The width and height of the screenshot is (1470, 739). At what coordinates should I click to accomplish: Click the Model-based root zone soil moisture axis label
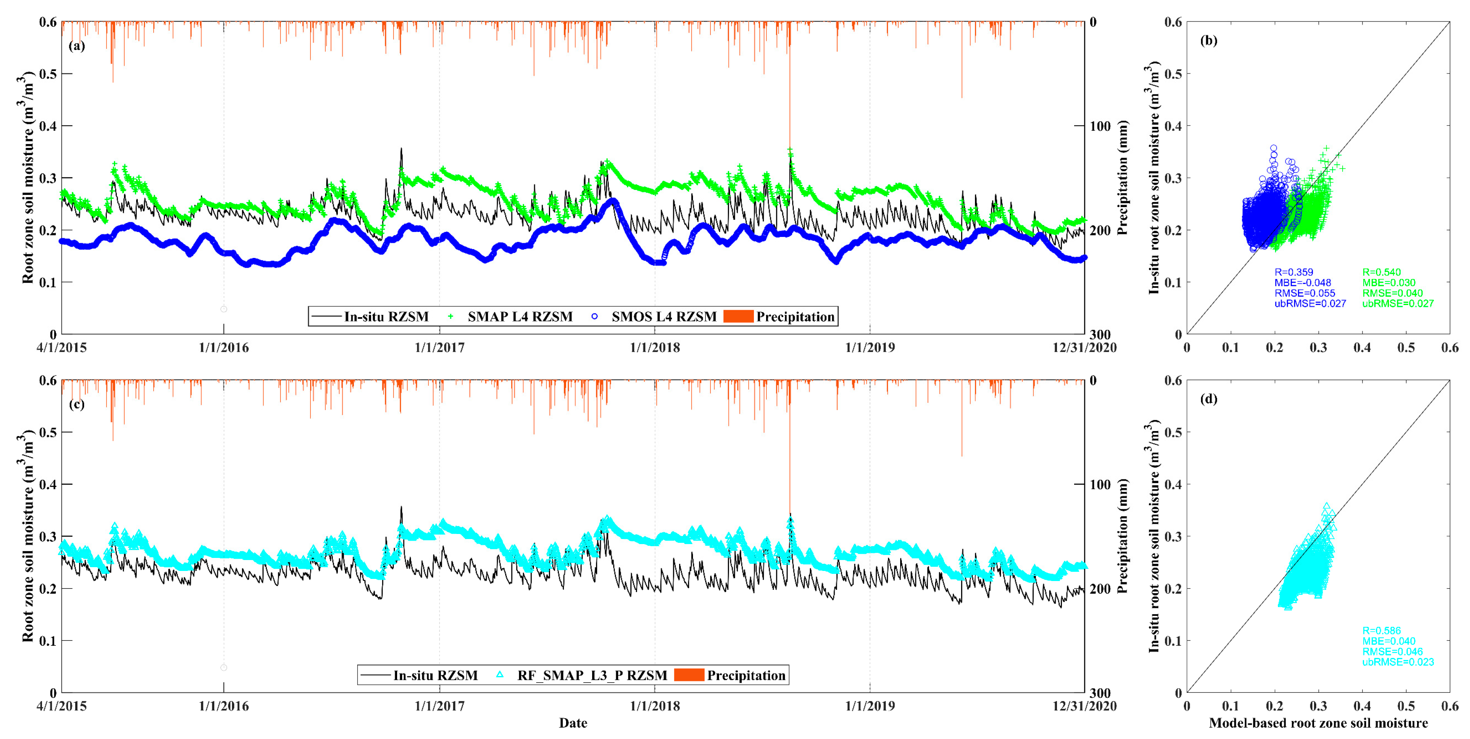pyautogui.click(x=1318, y=723)
